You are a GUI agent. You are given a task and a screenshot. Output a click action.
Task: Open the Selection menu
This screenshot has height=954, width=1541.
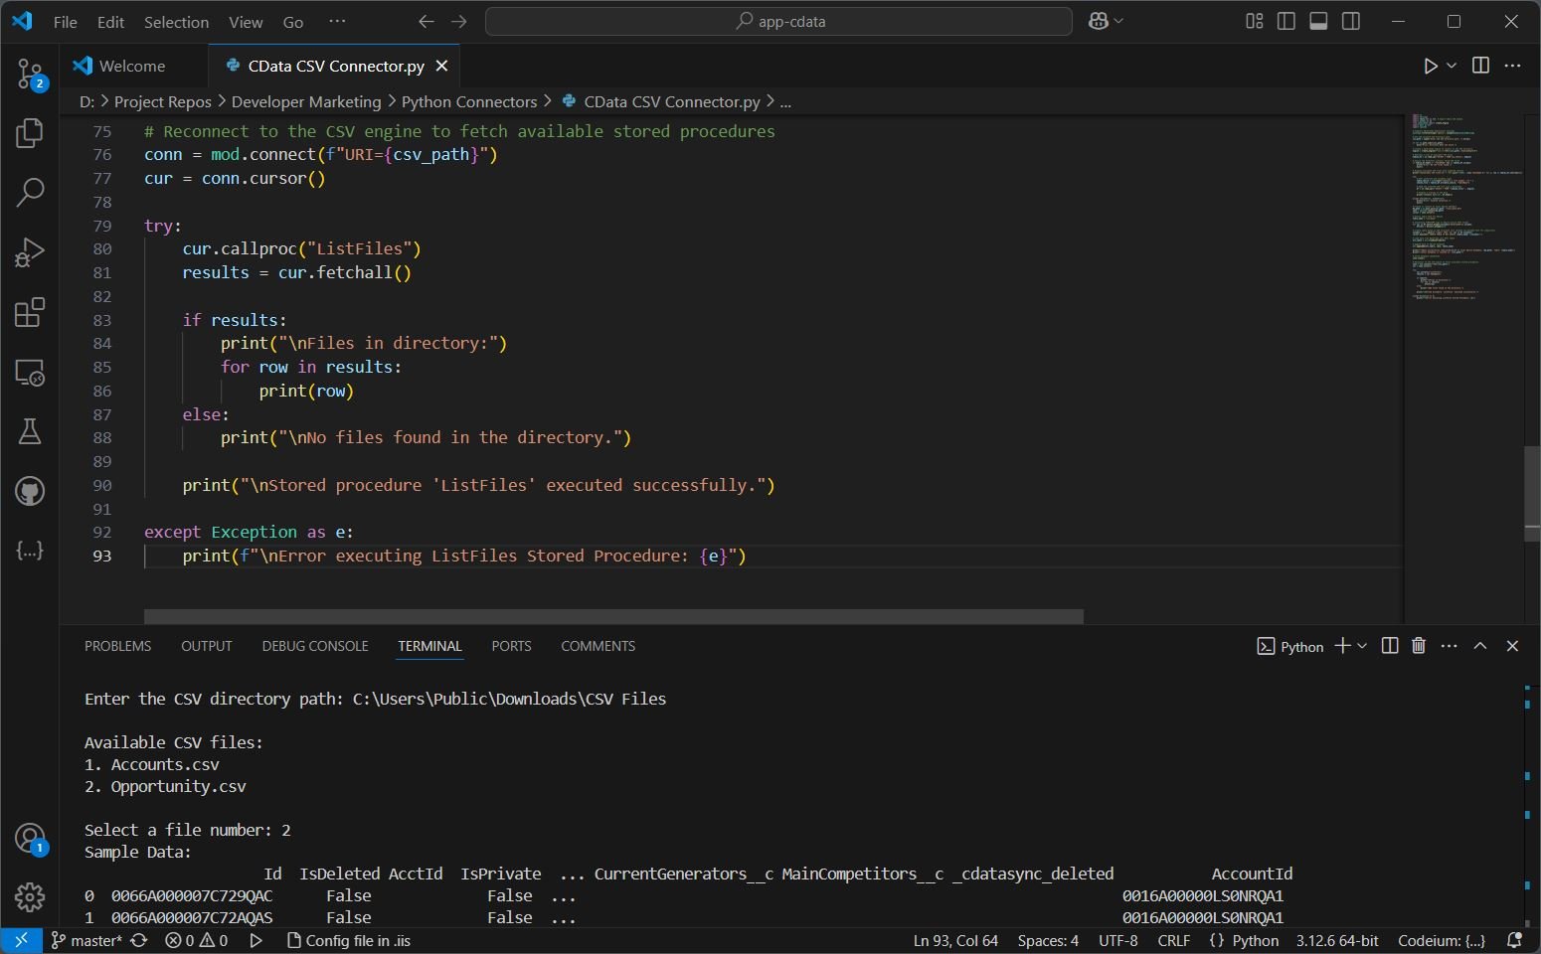pyautogui.click(x=177, y=22)
